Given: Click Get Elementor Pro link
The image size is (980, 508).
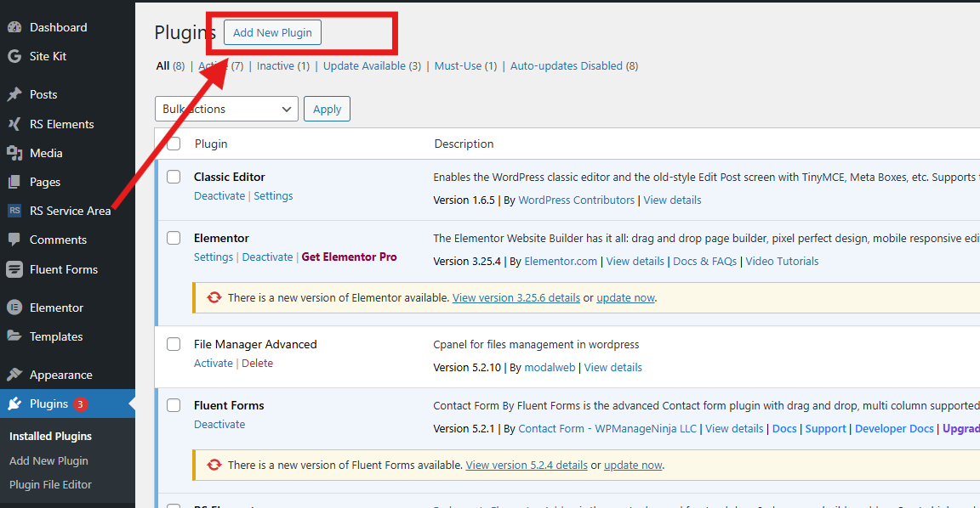Looking at the screenshot, I should pyautogui.click(x=350, y=257).
